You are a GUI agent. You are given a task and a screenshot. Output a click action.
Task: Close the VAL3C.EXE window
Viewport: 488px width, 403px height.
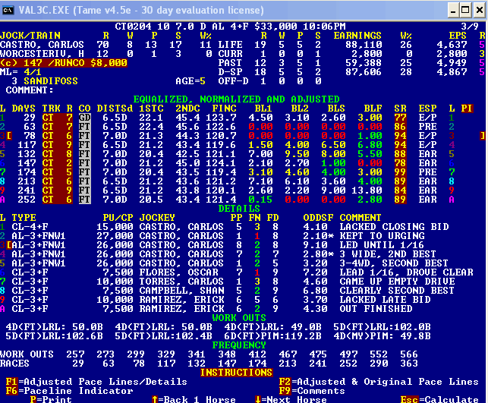coord(480,11)
